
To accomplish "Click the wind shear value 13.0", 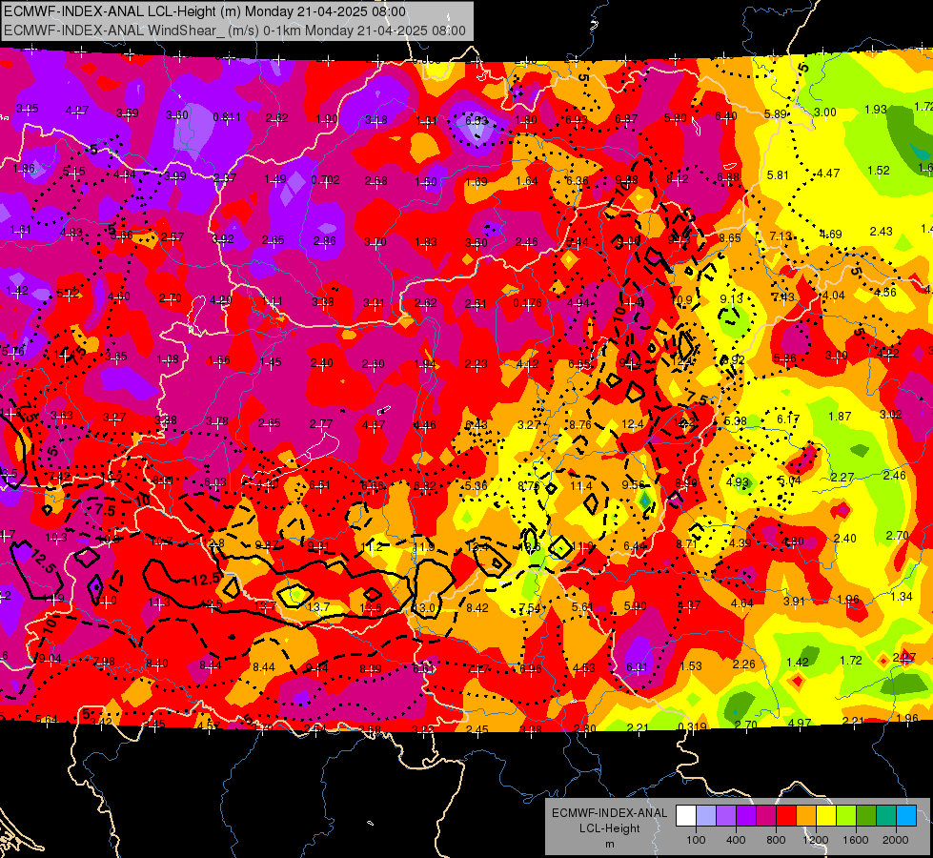I will [x=424, y=608].
